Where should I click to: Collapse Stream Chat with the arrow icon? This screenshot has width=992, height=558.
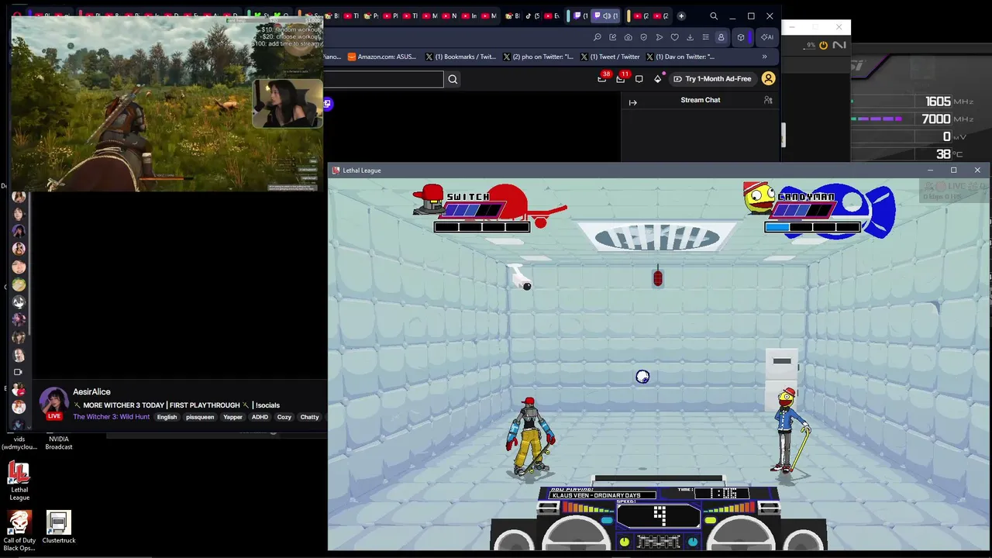pos(632,102)
